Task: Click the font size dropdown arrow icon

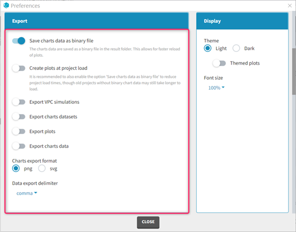Action: point(223,87)
